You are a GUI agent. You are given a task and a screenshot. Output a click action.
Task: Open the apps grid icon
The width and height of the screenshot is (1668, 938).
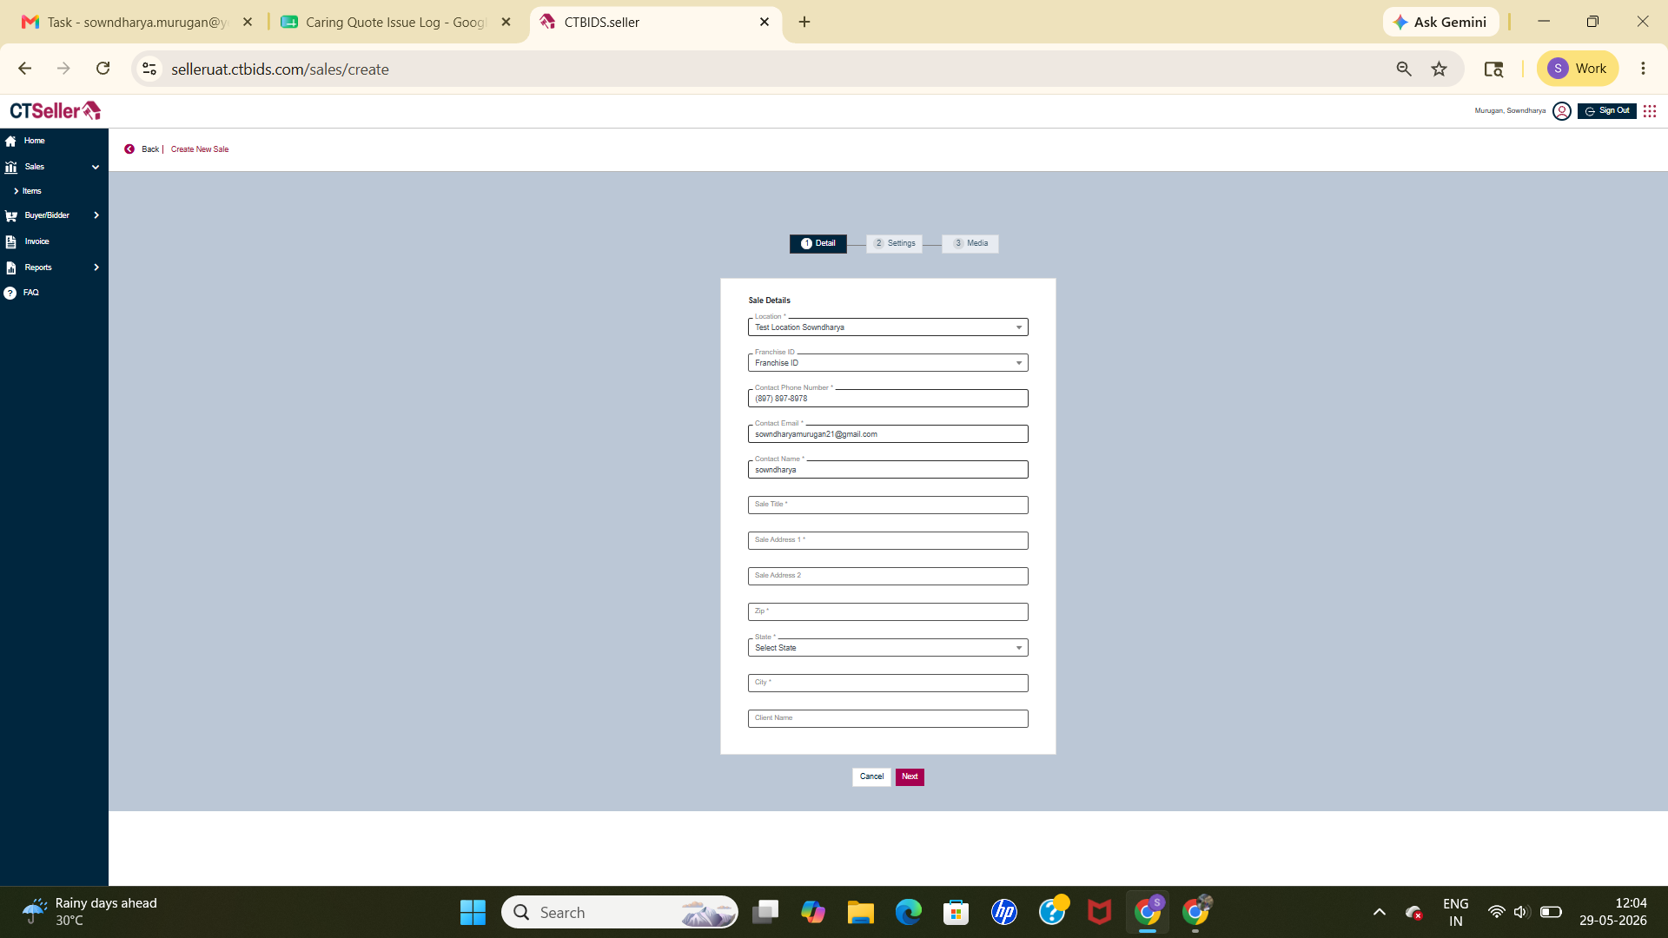click(x=1650, y=111)
